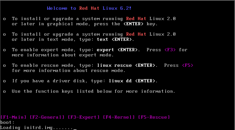The height and width of the screenshot is (130, 235).
Task: Click the bullet before the driver disk line
Action: [5, 81]
